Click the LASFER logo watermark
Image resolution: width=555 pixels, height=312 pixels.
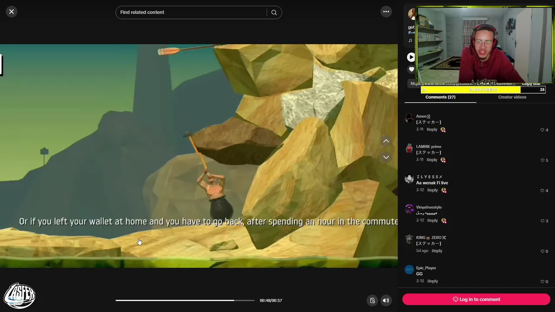(20, 296)
